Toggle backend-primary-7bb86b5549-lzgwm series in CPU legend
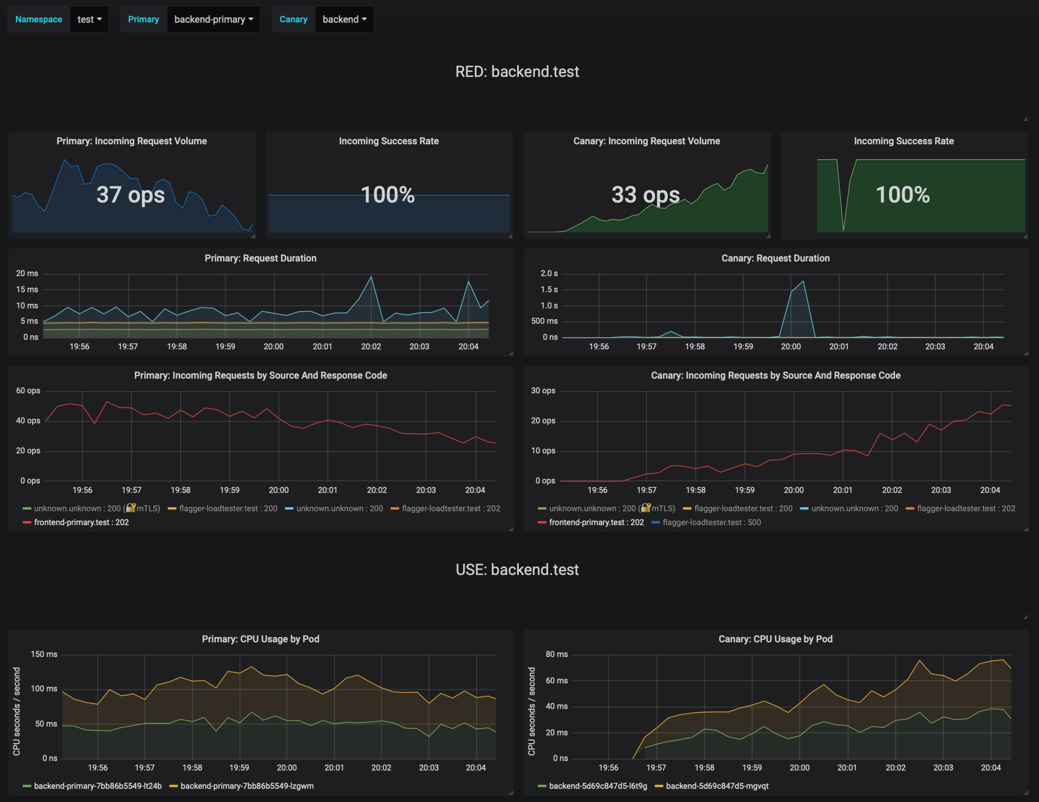The width and height of the screenshot is (1039, 802). [247, 786]
